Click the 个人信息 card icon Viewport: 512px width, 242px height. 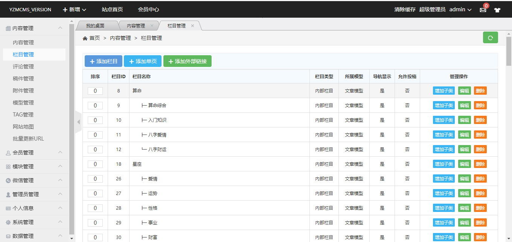(8, 208)
